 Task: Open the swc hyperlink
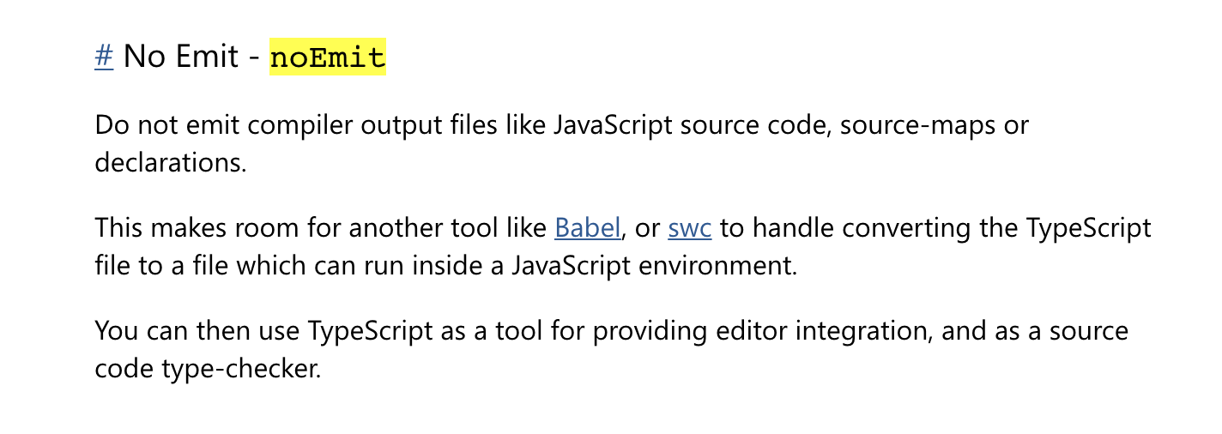click(x=689, y=228)
